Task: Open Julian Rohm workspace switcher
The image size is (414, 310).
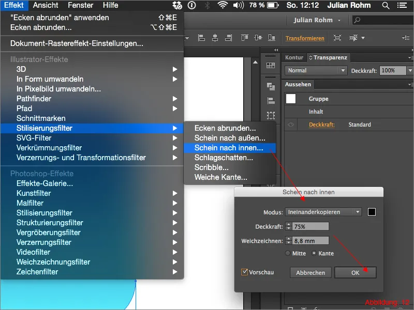Action: pyautogui.click(x=317, y=20)
